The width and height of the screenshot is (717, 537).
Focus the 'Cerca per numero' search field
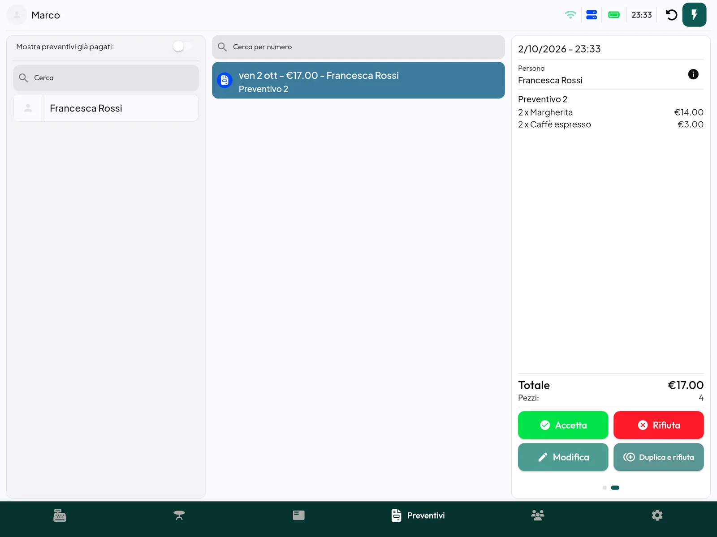pyautogui.click(x=358, y=47)
